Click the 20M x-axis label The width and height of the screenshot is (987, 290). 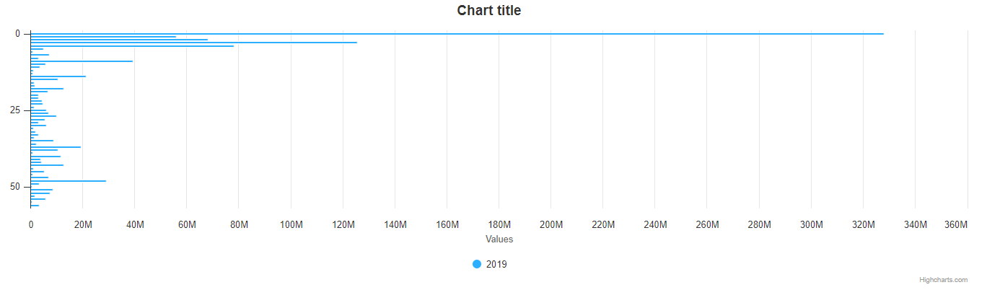(83, 225)
